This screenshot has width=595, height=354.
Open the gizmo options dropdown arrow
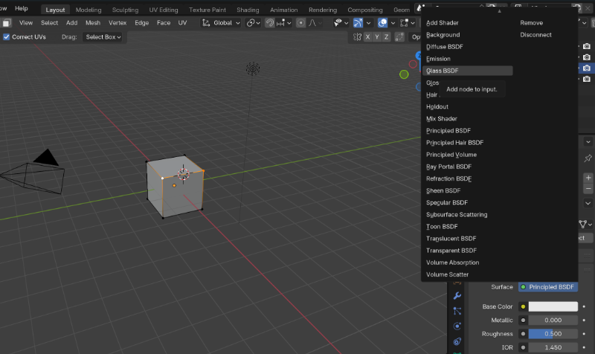(x=368, y=23)
